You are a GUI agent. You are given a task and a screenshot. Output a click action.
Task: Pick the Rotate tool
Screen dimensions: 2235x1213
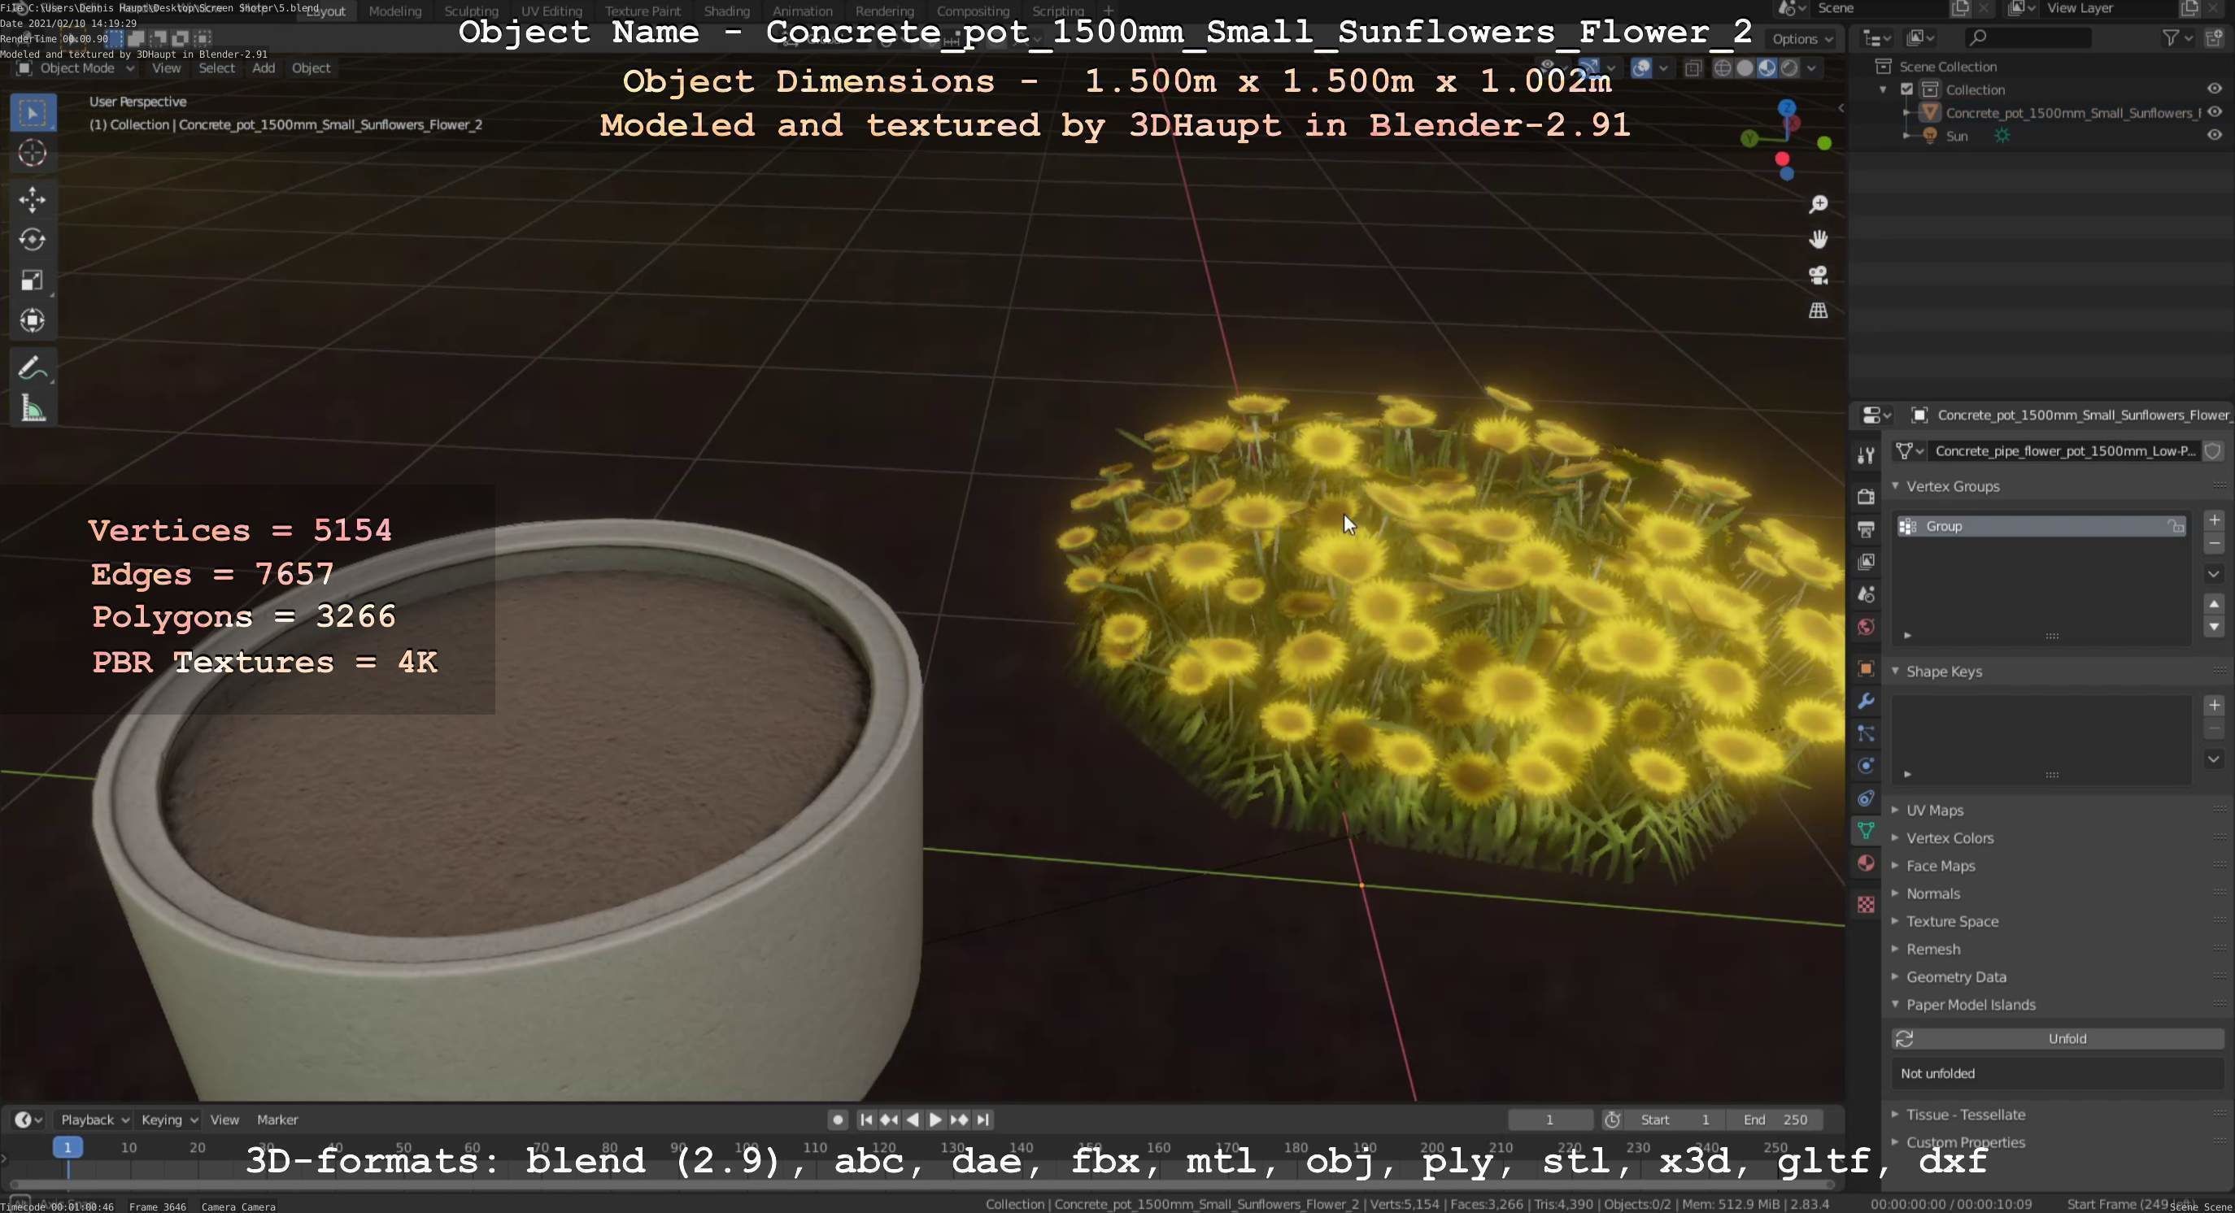(33, 239)
